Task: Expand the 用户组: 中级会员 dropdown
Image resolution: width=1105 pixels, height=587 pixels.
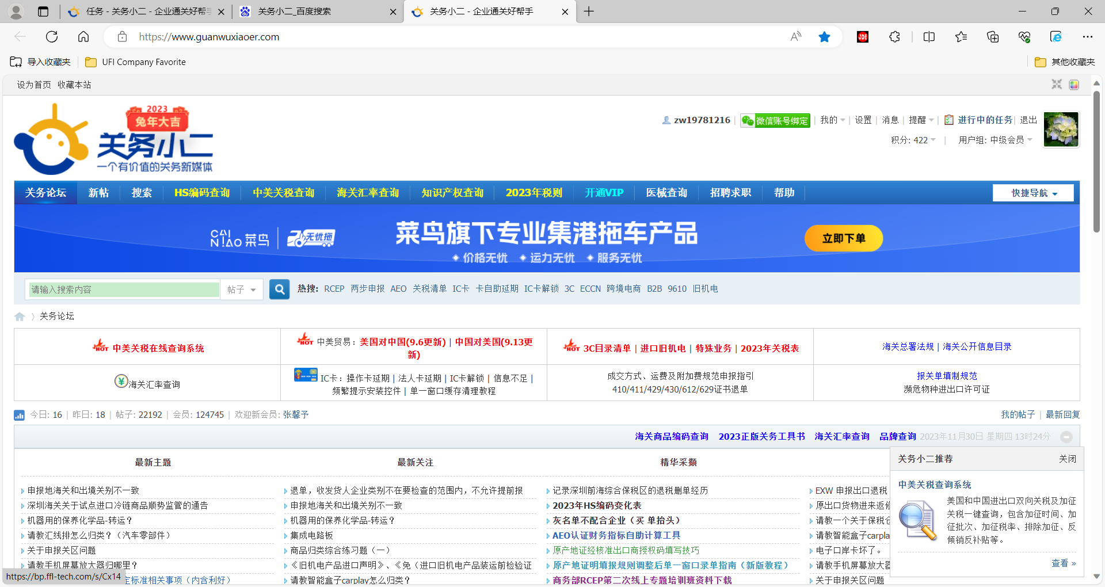Action: tap(995, 140)
